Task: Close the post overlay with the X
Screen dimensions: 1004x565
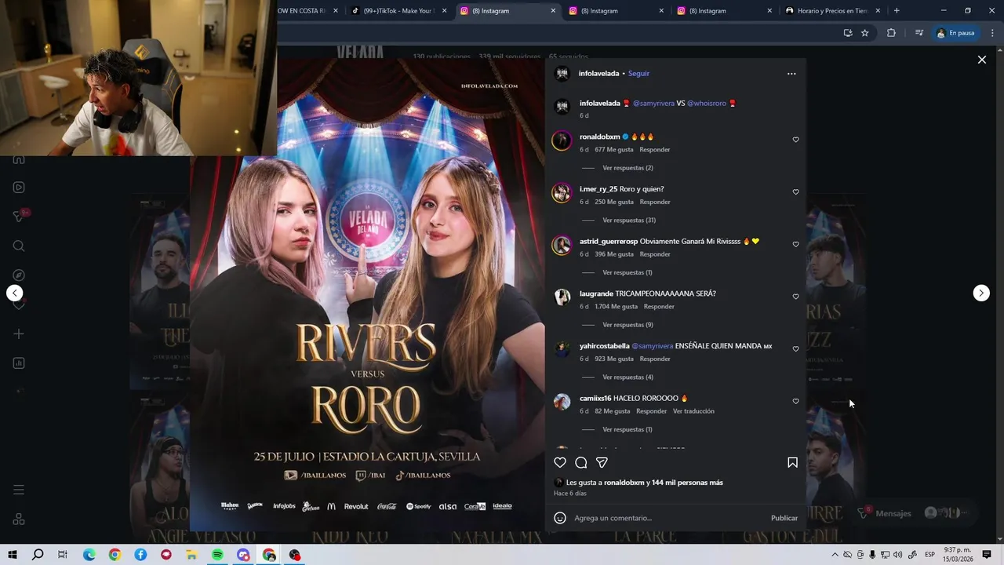Action: pos(981,60)
